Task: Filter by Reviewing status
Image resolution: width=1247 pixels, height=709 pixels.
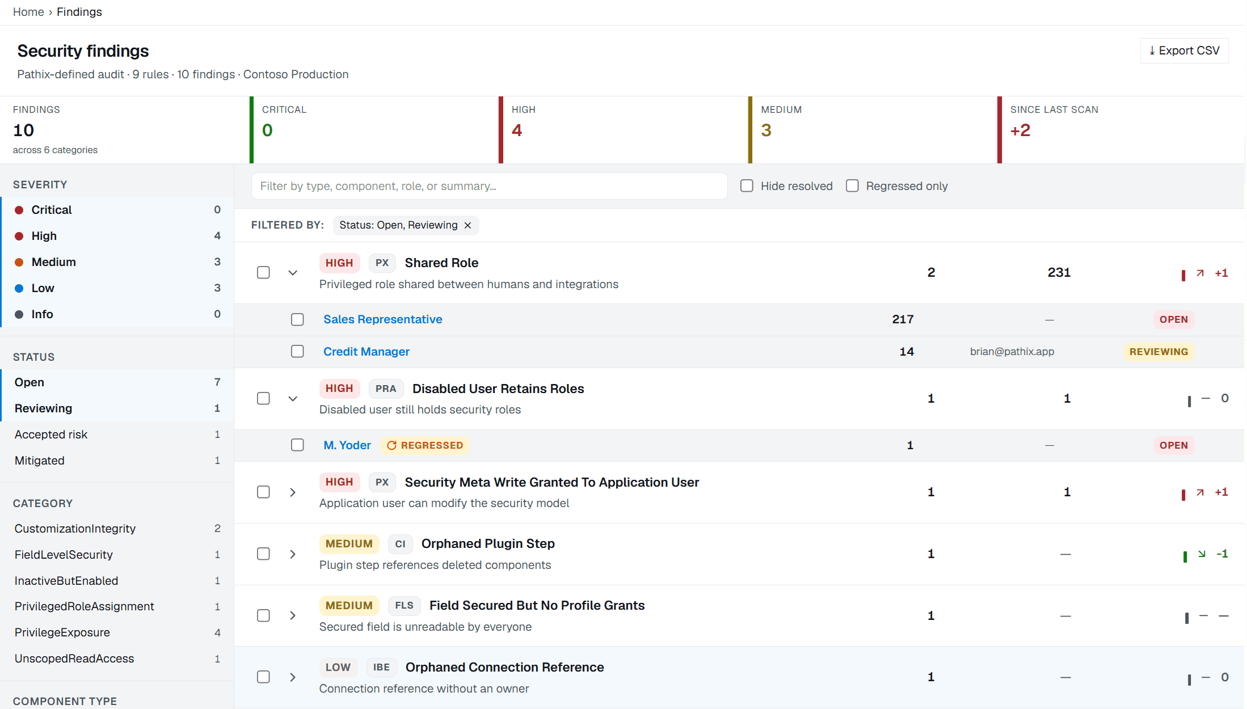Action: (117, 408)
